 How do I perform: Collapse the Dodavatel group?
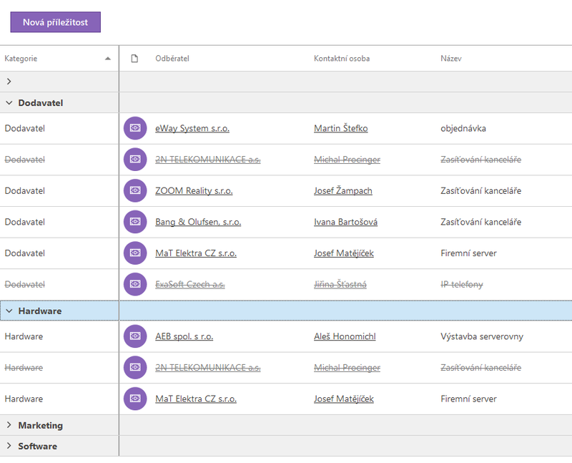tap(9, 103)
